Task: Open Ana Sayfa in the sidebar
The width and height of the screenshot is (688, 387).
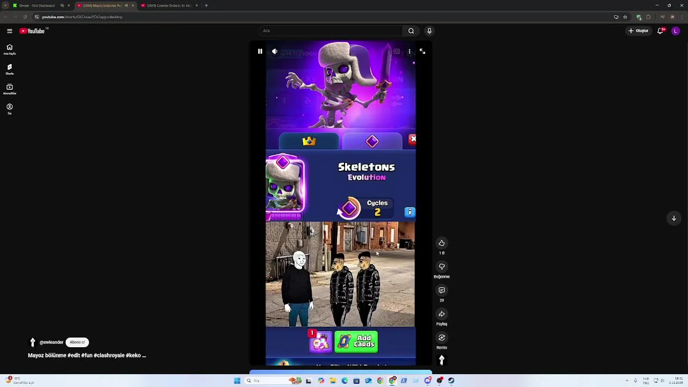Action: point(10,49)
